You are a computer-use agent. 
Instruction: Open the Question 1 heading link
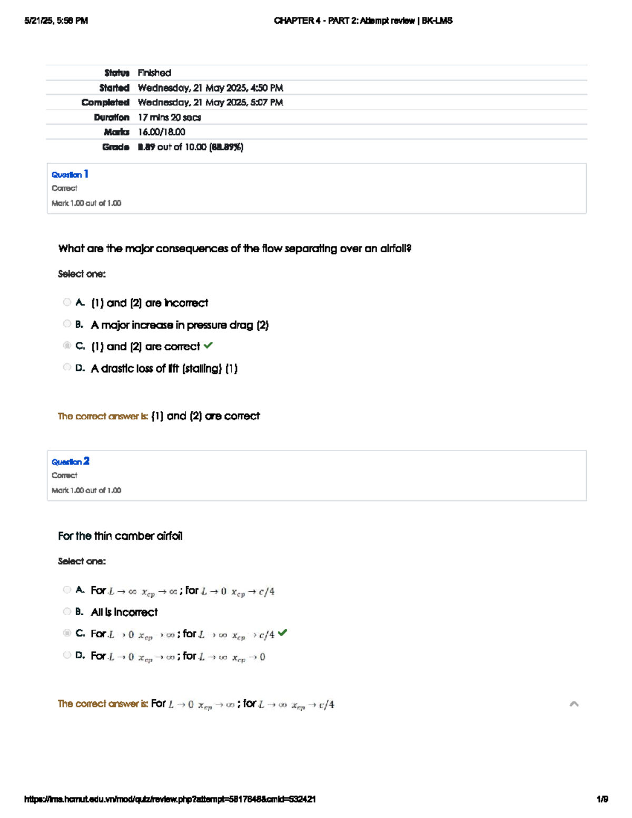pos(70,174)
